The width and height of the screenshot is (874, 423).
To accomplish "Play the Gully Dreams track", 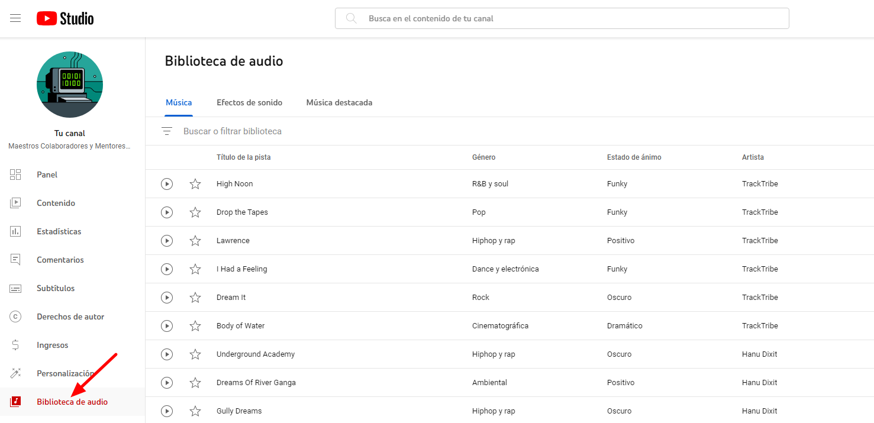I will click(167, 411).
